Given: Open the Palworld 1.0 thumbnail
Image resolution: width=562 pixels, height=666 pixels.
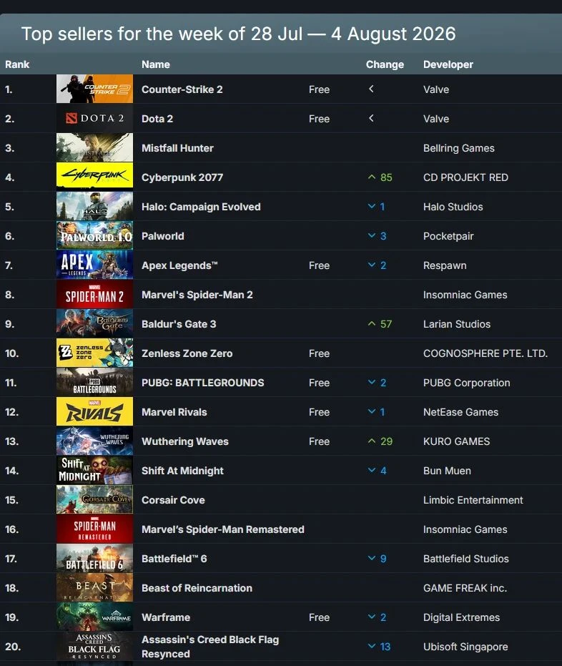Looking at the screenshot, I should [x=94, y=235].
